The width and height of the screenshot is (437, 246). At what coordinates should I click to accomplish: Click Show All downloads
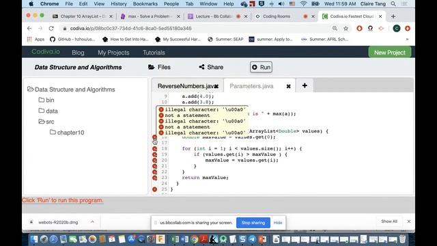coord(389,221)
